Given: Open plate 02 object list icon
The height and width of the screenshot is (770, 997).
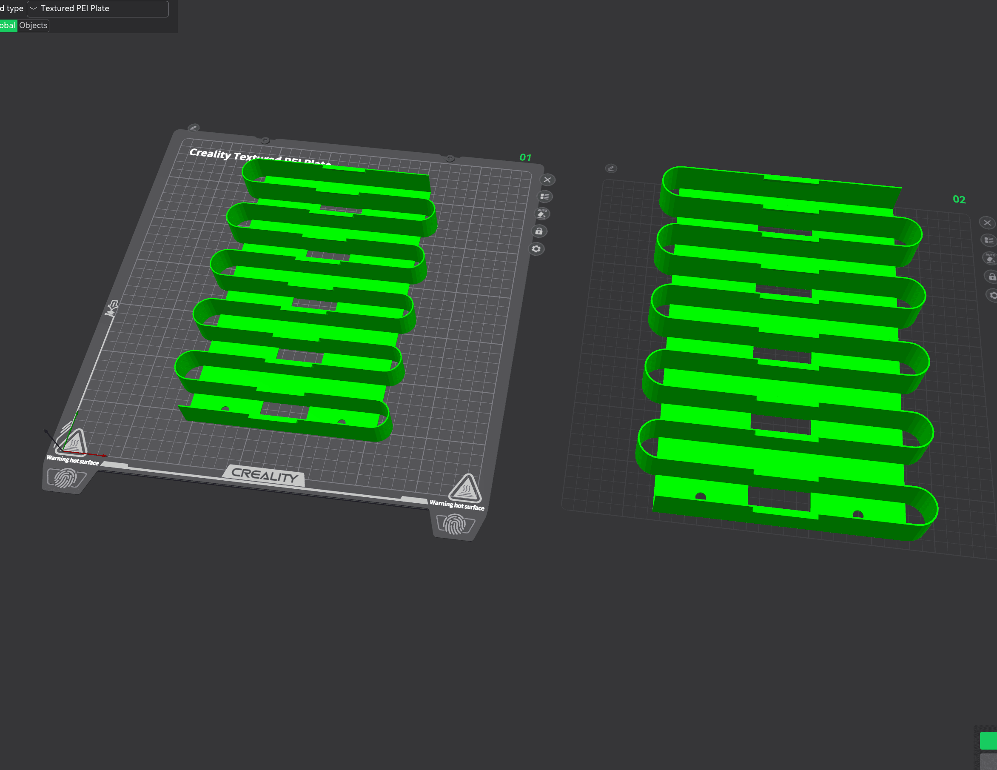Looking at the screenshot, I should [989, 240].
